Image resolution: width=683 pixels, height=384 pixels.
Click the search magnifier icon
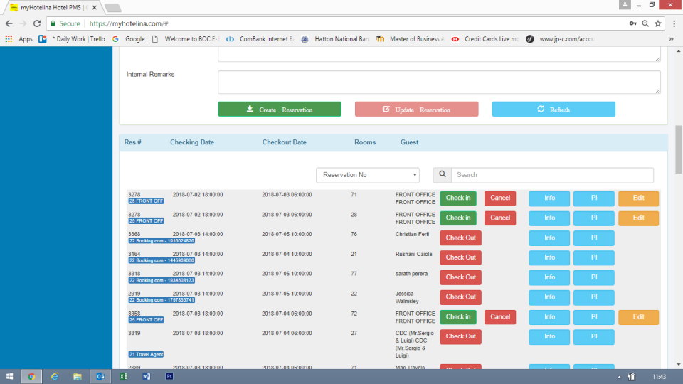tap(442, 175)
